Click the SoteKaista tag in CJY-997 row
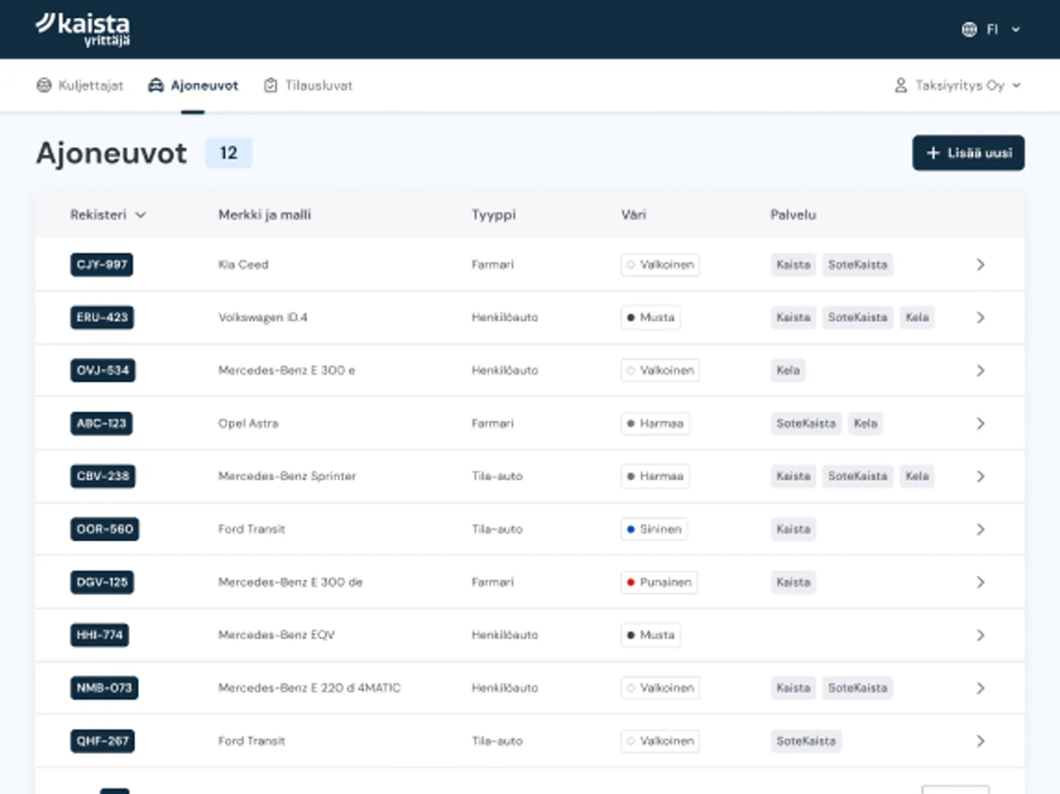 pos(858,265)
